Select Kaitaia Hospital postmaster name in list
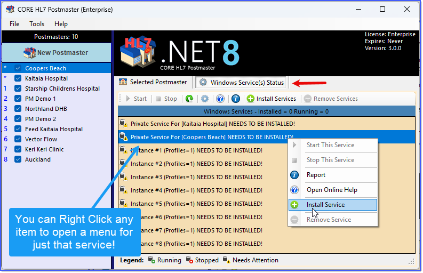The image size is (423, 273). [x=46, y=78]
